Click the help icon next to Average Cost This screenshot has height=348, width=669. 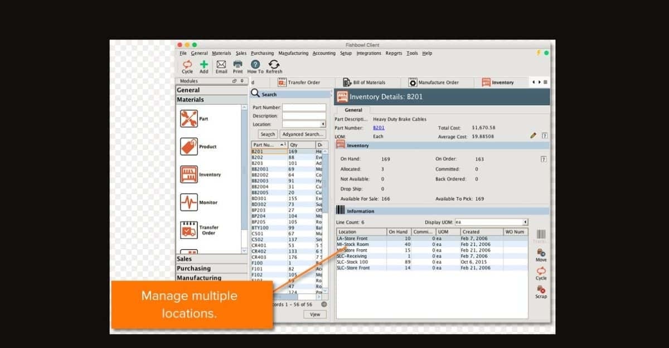click(544, 135)
